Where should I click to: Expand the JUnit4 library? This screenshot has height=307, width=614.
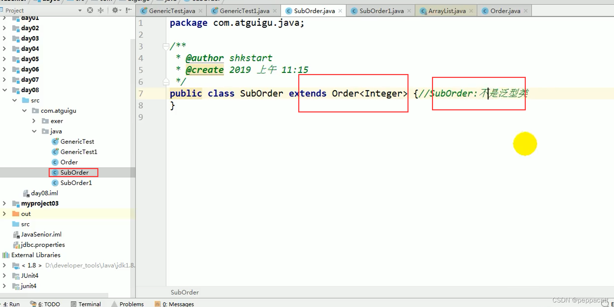(4, 276)
